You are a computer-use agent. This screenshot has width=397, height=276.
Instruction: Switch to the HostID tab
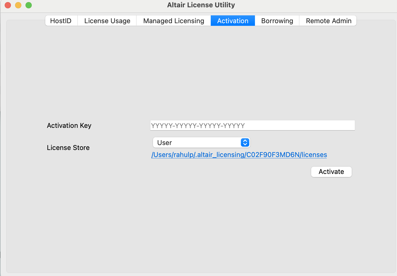61,21
